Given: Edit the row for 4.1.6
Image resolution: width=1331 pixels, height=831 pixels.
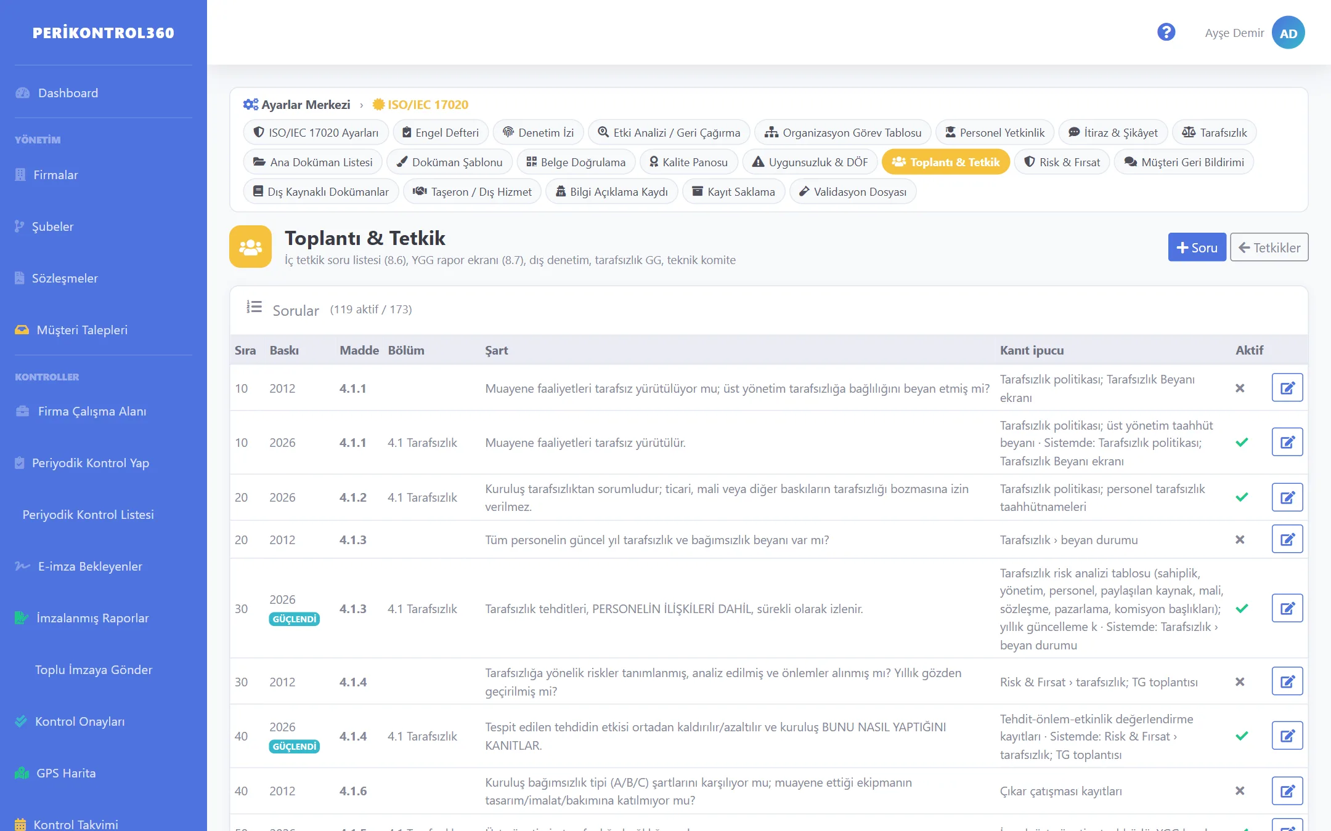Looking at the screenshot, I should coord(1287,791).
